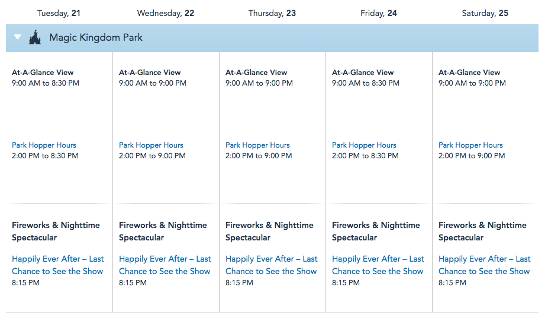Open Friday's Happily Ever After show link
This screenshot has width=548, height=316.
[378, 265]
